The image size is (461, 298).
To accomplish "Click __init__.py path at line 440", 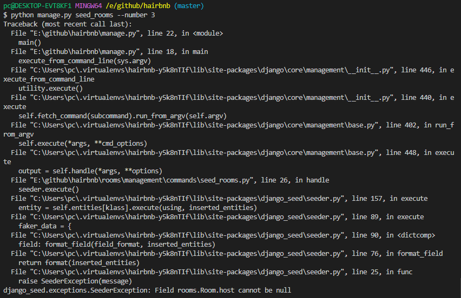I will [212, 98].
